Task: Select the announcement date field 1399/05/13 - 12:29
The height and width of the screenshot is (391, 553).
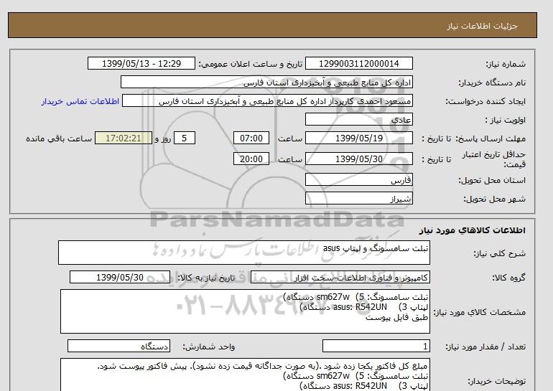Action: point(141,64)
